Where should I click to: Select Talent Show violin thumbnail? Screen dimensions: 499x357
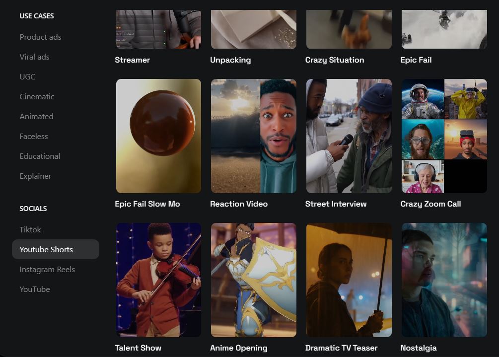click(158, 280)
